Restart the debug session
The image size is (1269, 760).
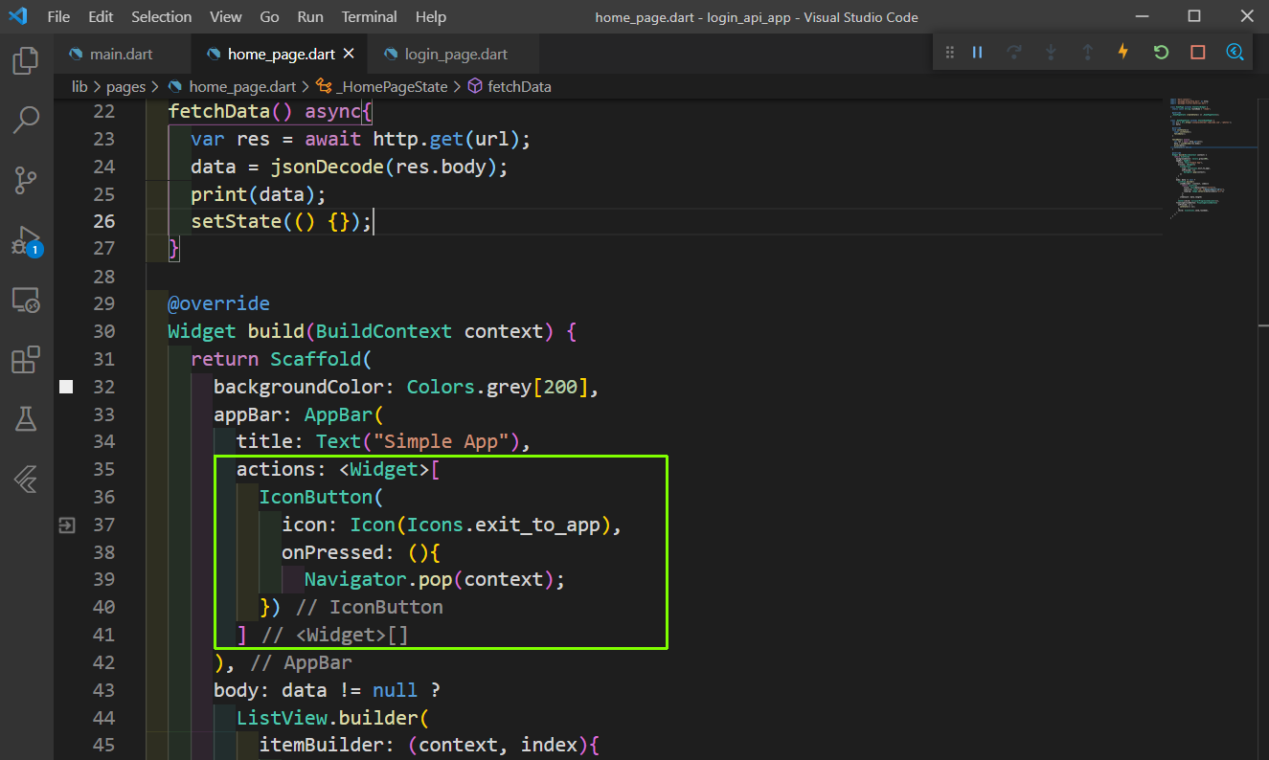point(1161,52)
